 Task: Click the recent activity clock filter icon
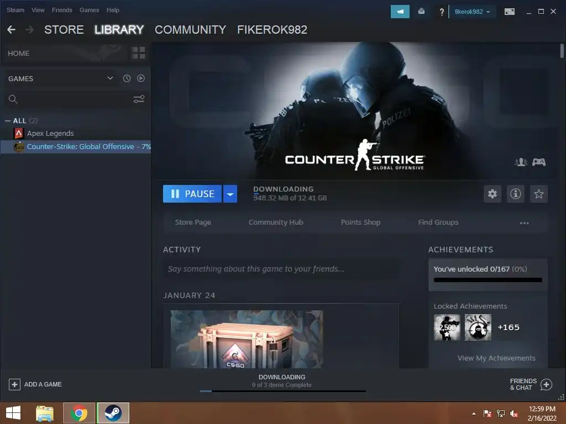pos(127,78)
